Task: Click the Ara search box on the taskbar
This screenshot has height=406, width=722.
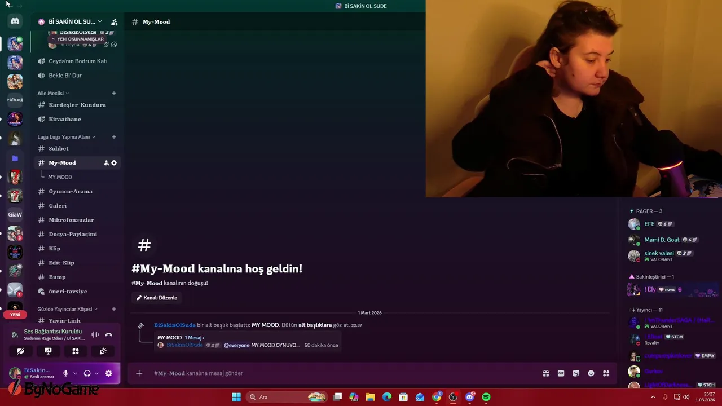Action: point(288,397)
